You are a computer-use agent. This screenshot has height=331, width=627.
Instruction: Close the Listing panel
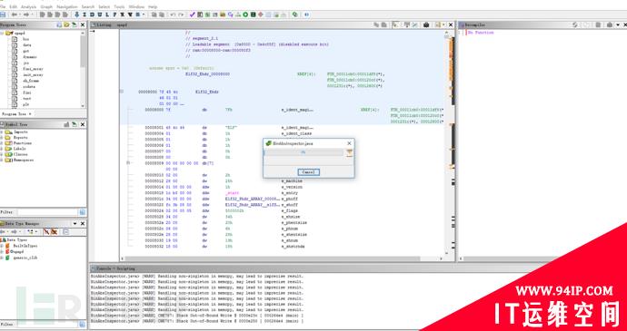(x=451, y=24)
